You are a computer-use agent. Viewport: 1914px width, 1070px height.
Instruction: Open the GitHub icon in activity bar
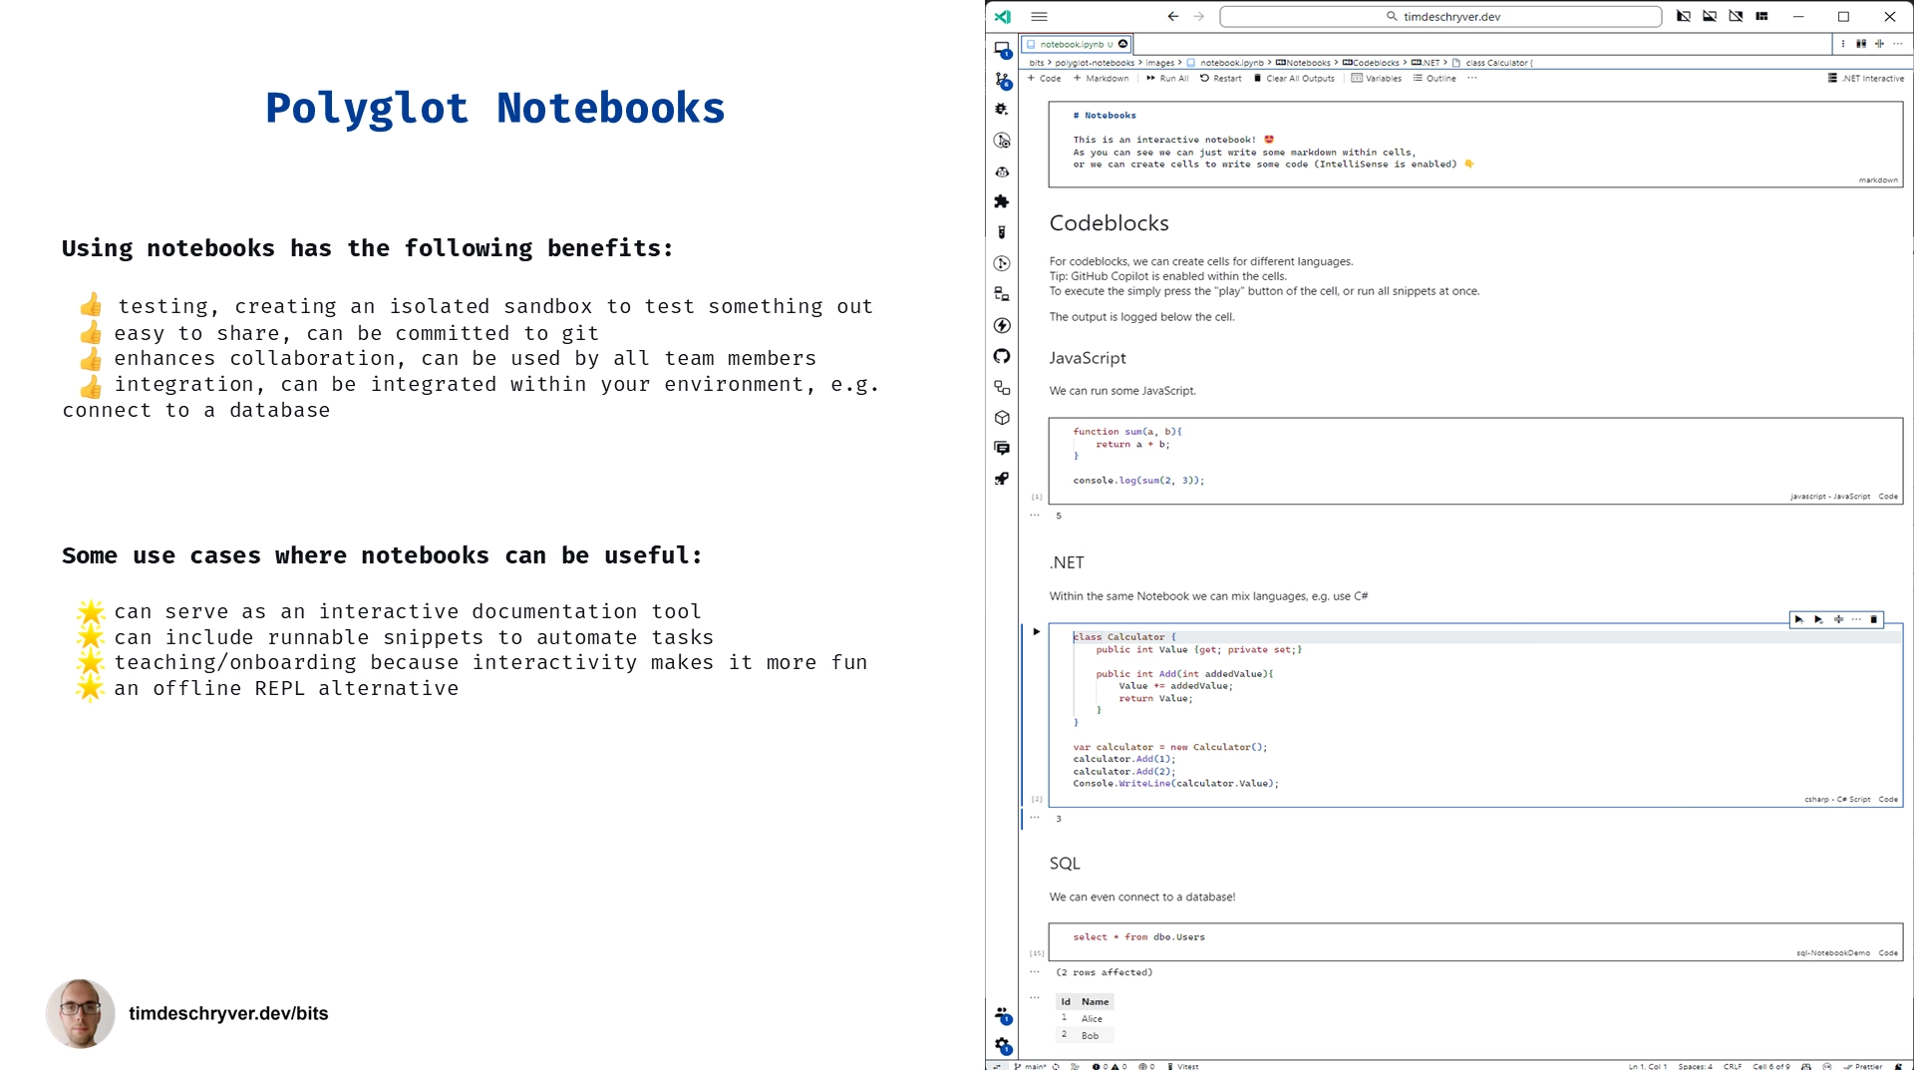tap(1002, 356)
